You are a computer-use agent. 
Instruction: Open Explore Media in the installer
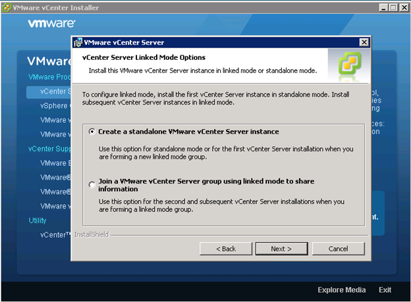[x=342, y=289]
